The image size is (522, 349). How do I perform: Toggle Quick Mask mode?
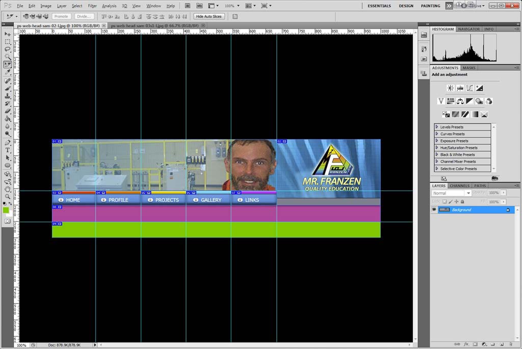click(x=7, y=221)
